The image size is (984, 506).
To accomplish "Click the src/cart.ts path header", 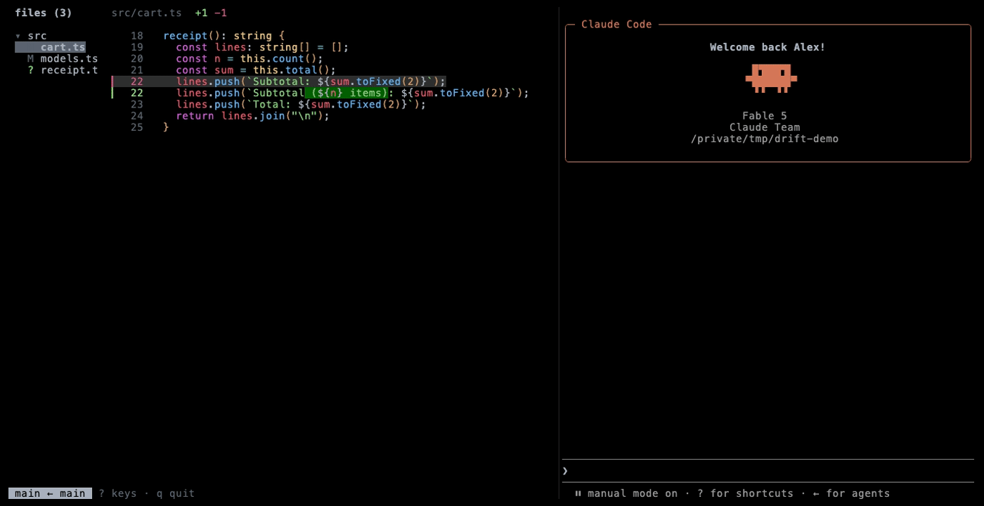I will coord(146,13).
